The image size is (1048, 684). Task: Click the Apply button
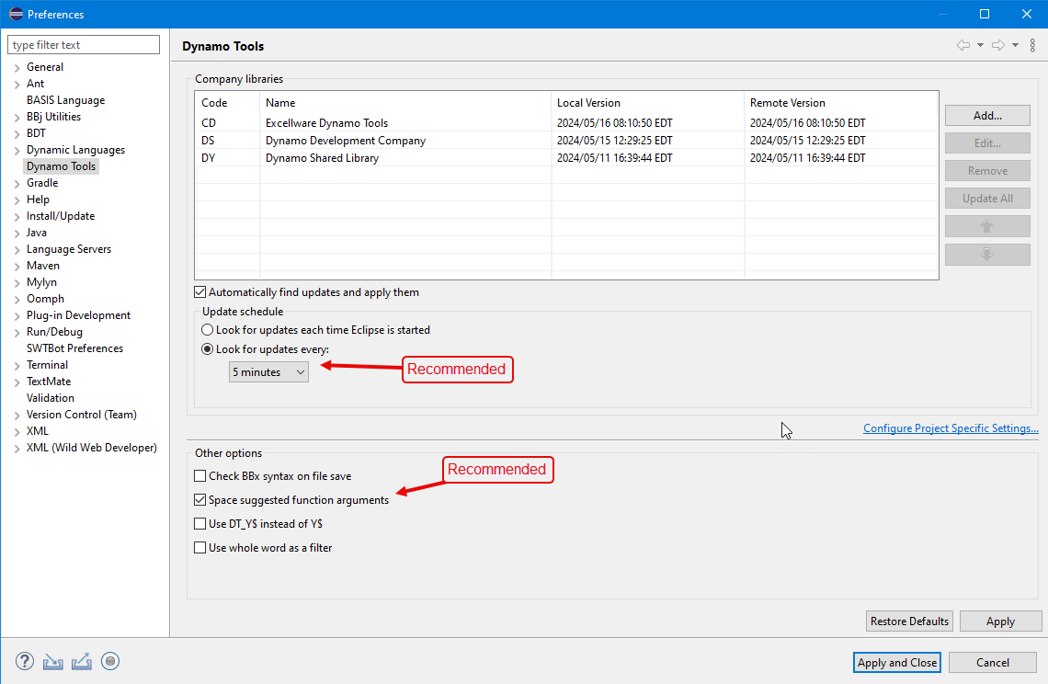point(1000,621)
